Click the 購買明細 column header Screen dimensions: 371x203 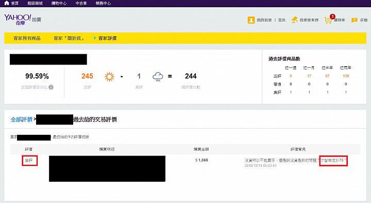click(x=107, y=149)
